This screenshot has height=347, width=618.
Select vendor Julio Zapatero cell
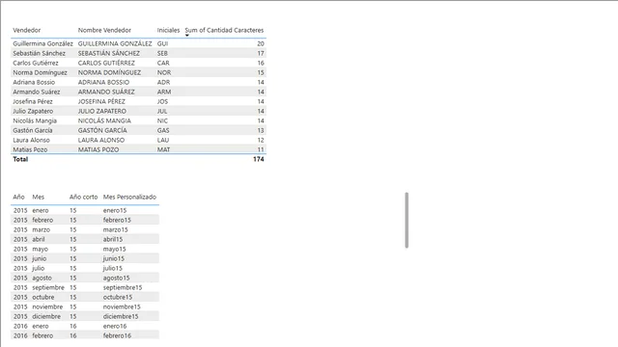pos(33,111)
